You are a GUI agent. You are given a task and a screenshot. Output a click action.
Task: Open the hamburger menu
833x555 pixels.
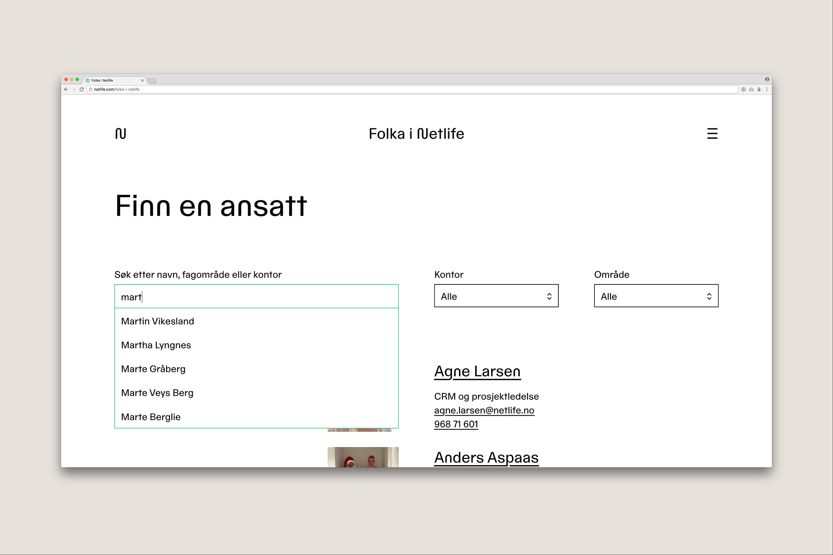coord(712,134)
